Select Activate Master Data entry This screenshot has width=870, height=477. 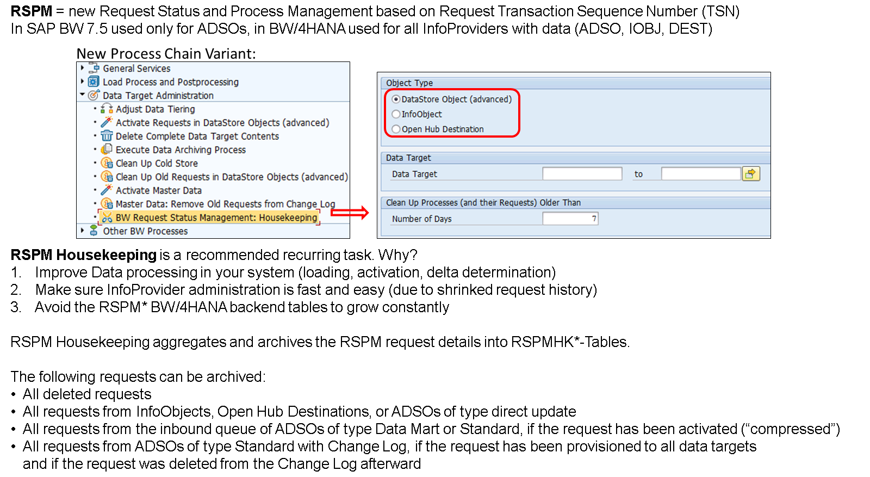point(159,190)
